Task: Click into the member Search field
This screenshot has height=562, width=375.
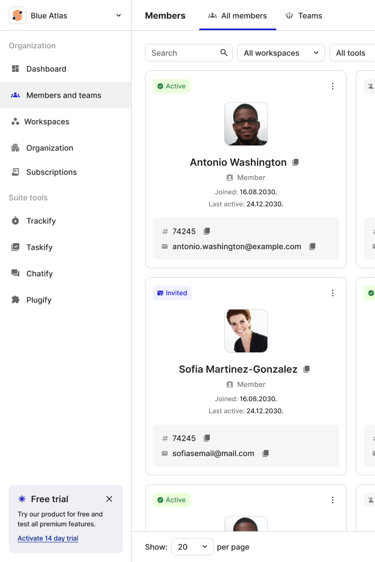Action: pyautogui.click(x=182, y=53)
